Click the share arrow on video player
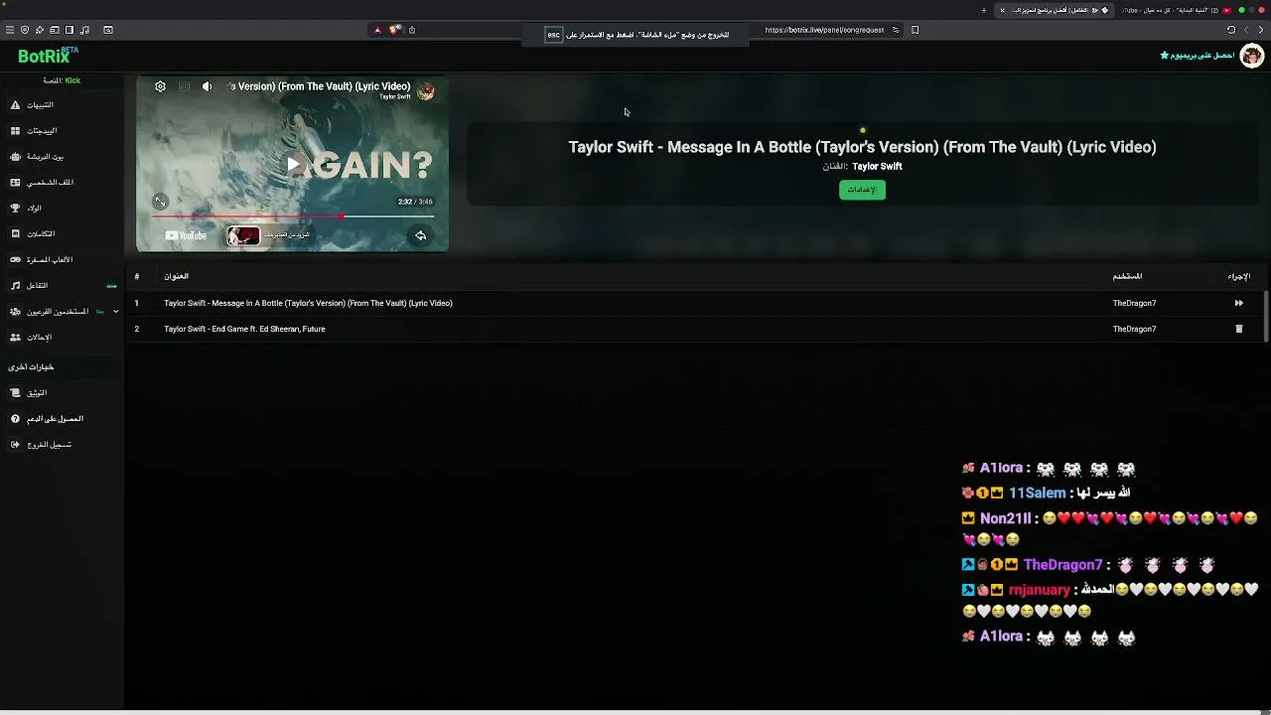The width and height of the screenshot is (1271, 715). click(x=420, y=235)
